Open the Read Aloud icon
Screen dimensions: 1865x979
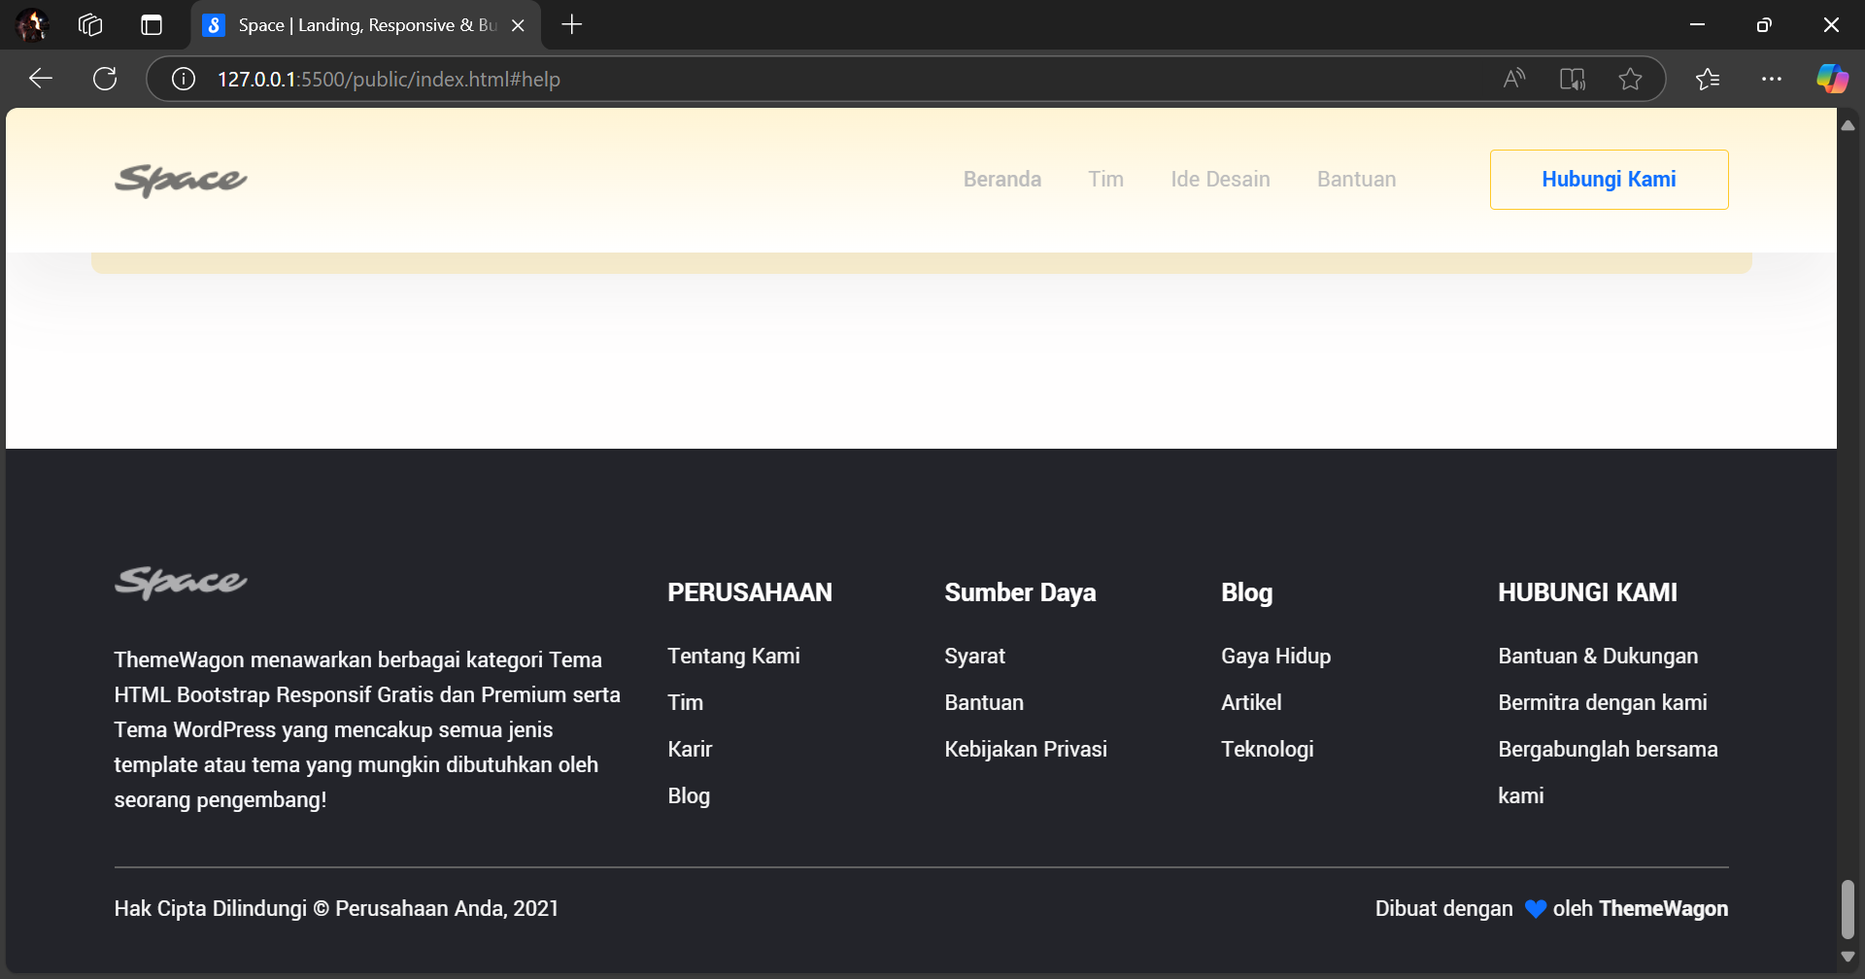click(x=1513, y=79)
